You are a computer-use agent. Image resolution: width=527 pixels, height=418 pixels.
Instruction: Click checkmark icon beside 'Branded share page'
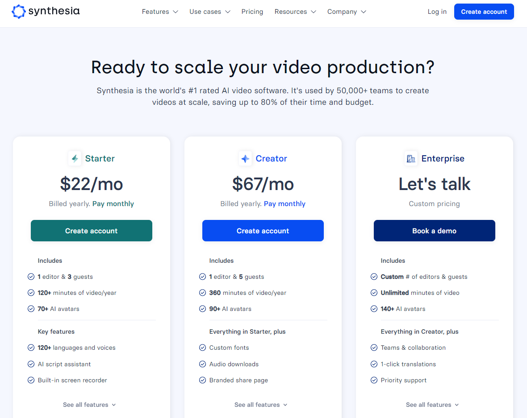(x=202, y=380)
